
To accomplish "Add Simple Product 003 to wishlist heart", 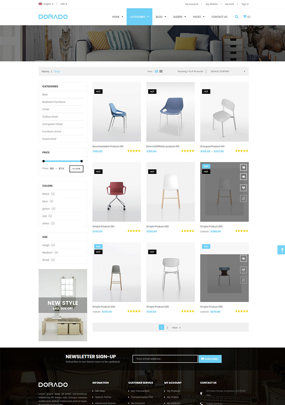I will pos(244,188).
